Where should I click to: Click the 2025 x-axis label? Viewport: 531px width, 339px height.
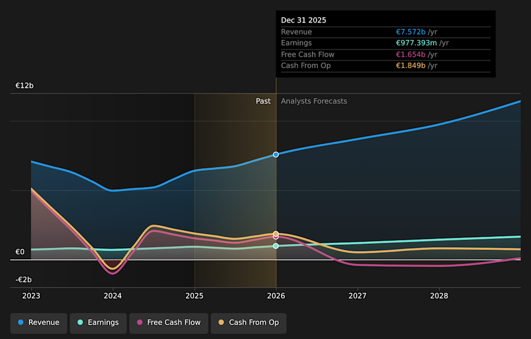(x=194, y=296)
